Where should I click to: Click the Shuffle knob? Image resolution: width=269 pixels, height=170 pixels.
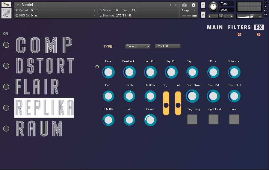pyautogui.click(x=108, y=120)
